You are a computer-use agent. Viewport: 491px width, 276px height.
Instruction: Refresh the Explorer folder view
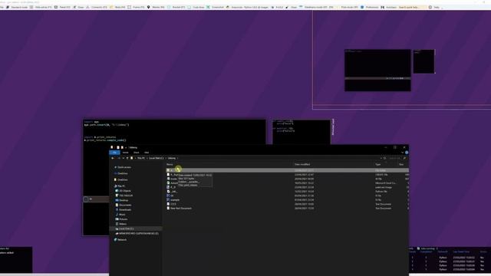pyautogui.click(x=385, y=158)
